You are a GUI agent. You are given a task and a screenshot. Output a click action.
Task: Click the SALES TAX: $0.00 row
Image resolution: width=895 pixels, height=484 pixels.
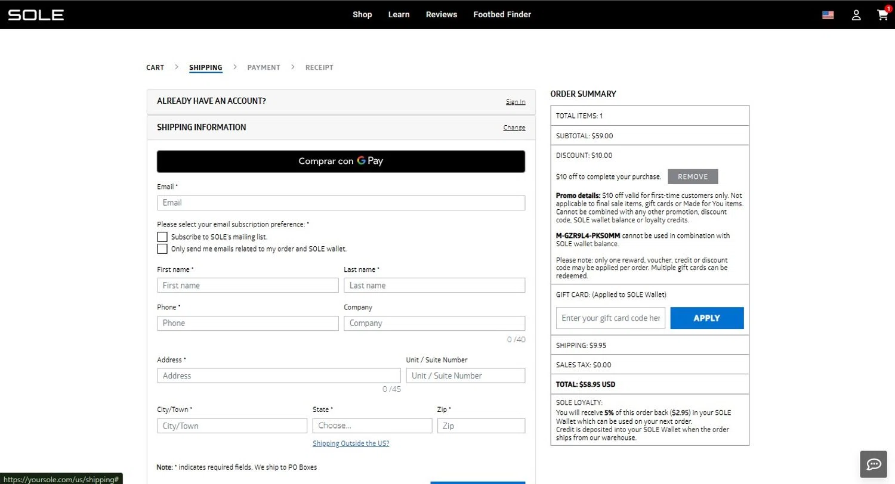point(650,365)
